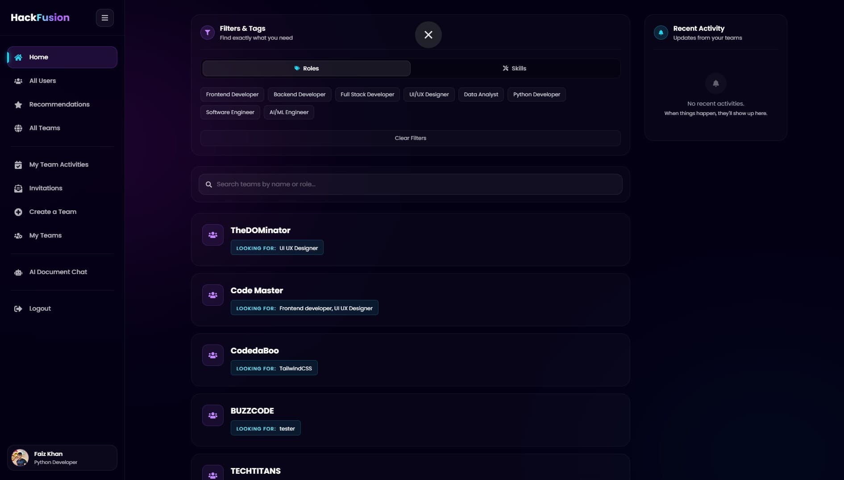The height and width of the screenshot is (480, 844).
Task: Open All Teams page
Action: click(x=62, y=128)
